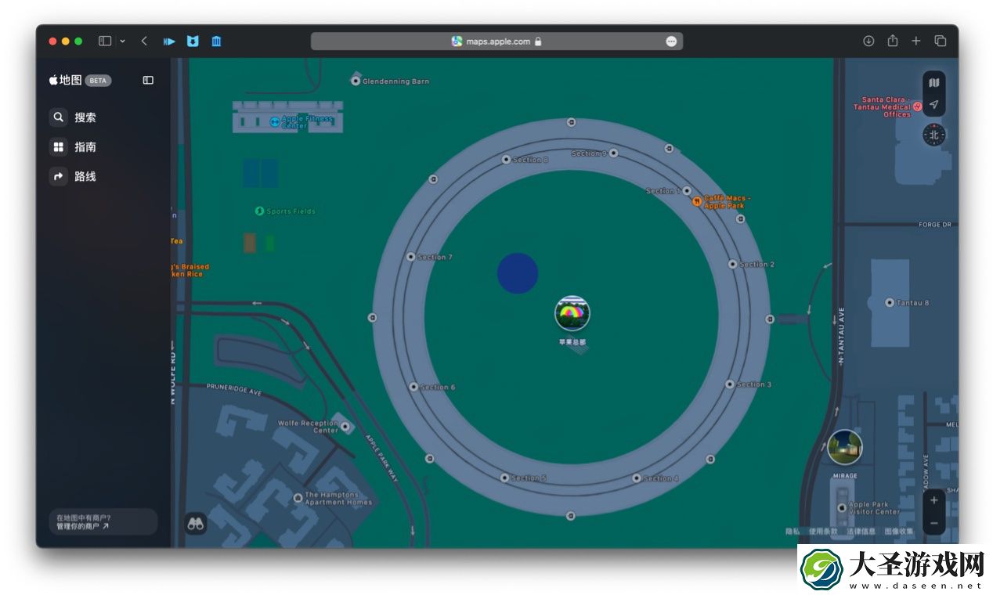Select Caffè Macs - Apple Park marker
This screenshot has width=993, height=595.
pyautogui.click(x=697, y=201)
